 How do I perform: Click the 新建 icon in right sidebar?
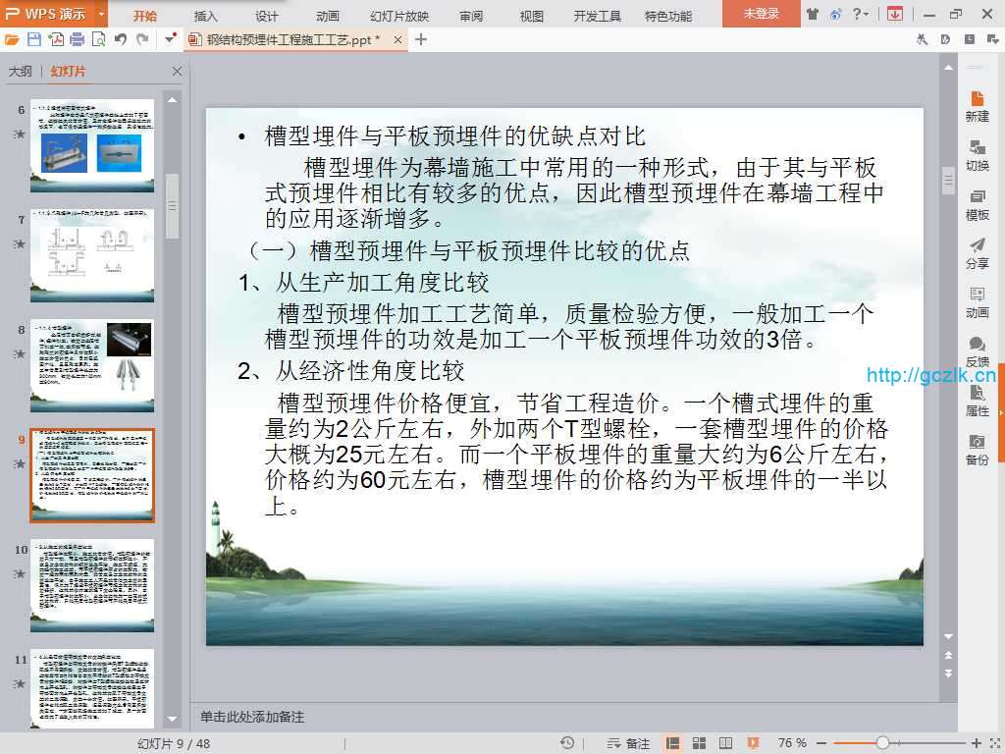977,105
